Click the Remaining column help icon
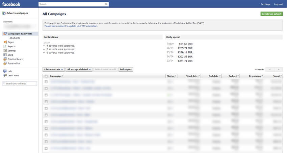The height and width of the screenshot is (153, 287). pos(262,76)
